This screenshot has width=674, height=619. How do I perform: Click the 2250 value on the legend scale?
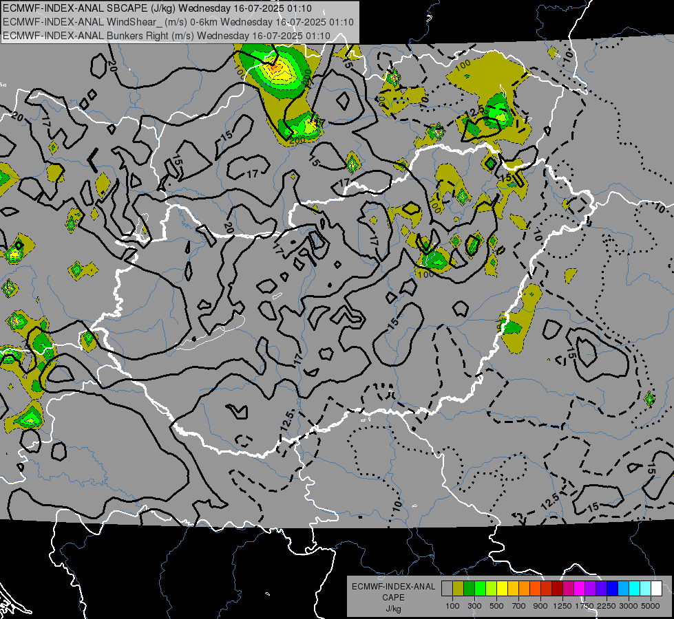pos(607,606)
